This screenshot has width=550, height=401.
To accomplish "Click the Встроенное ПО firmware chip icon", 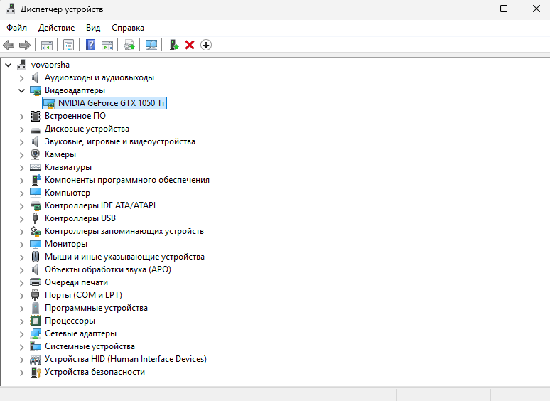I will coord(35,116).
